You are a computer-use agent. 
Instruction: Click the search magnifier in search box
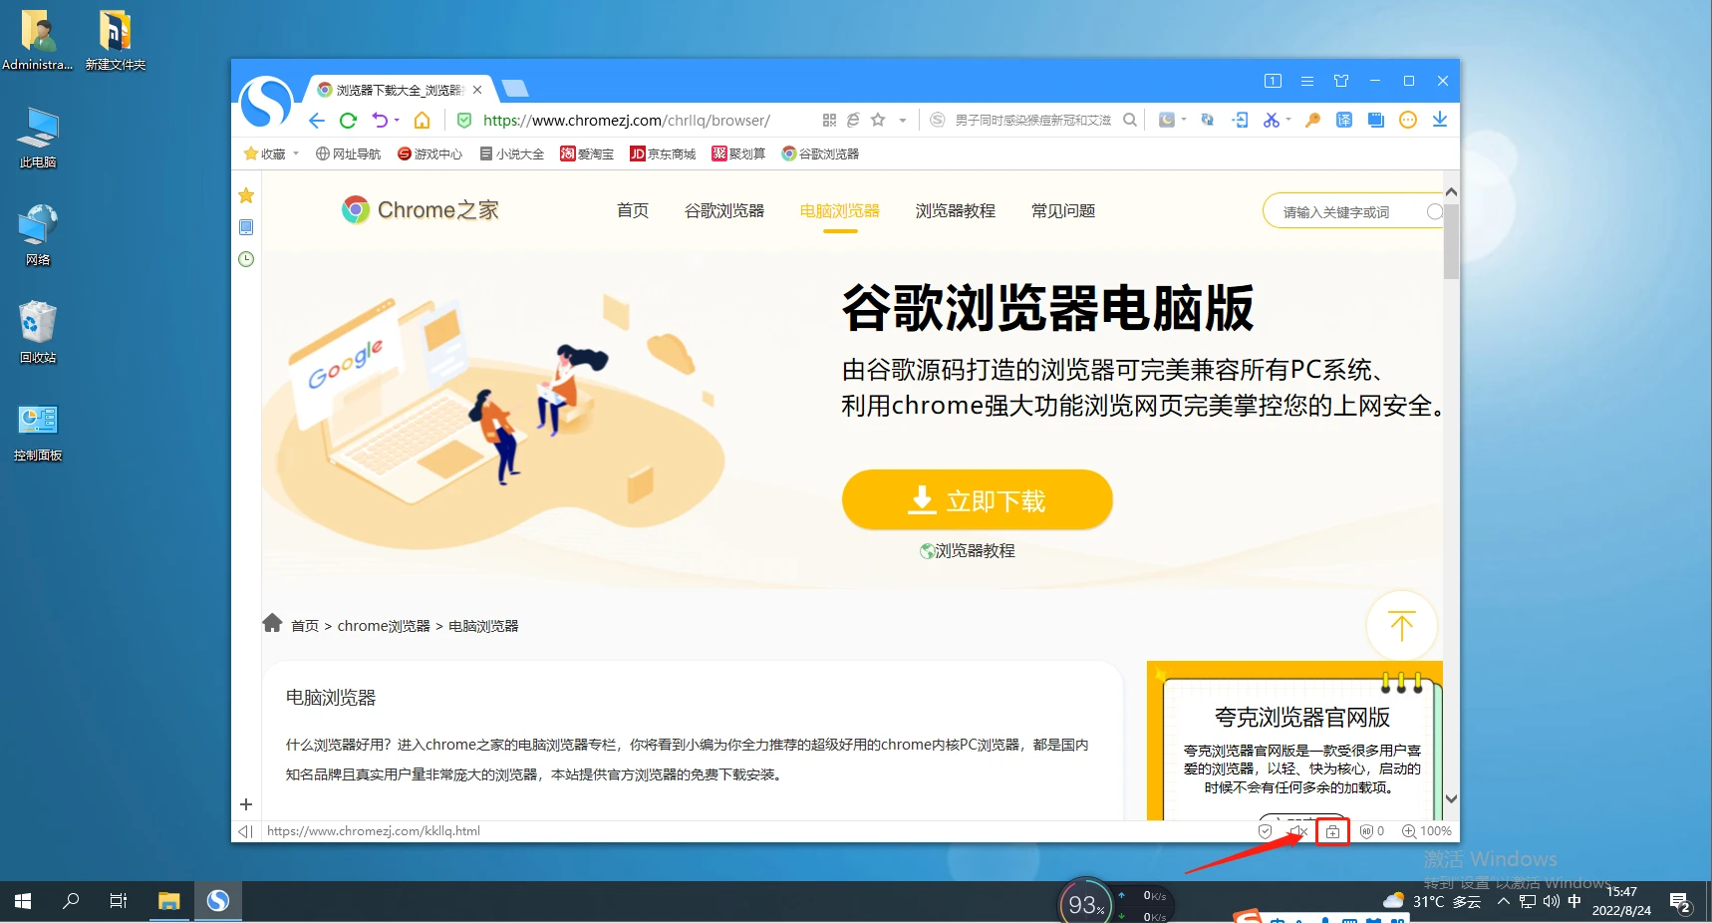point(1130,120)
